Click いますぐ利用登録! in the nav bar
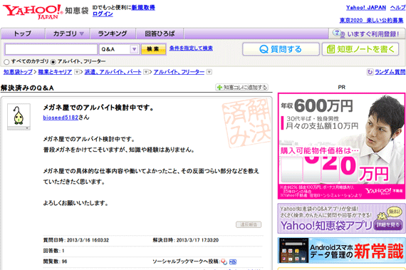This screenshot has height=270, width=406. pyautogui.click(x=366, y=33)
